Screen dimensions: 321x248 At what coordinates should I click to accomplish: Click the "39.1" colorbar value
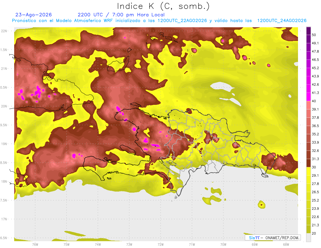[x=315, y=109]
